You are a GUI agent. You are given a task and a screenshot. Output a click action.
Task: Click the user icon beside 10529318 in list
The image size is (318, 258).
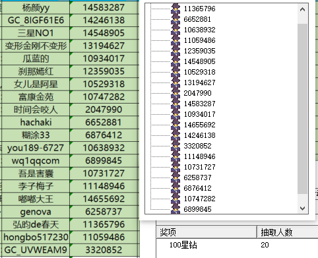point(175,72)
